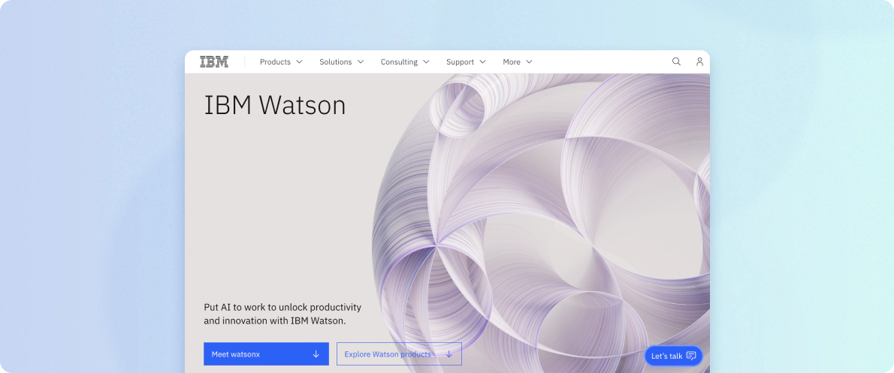Screen dimensions: 894x373
Task: Click down arrow on Meet watsonx
Action: [316, 354]
